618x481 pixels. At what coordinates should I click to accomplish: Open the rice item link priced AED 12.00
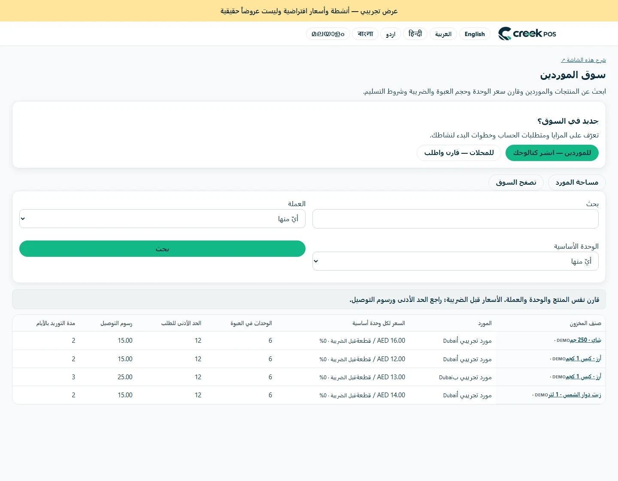(583, 359)
